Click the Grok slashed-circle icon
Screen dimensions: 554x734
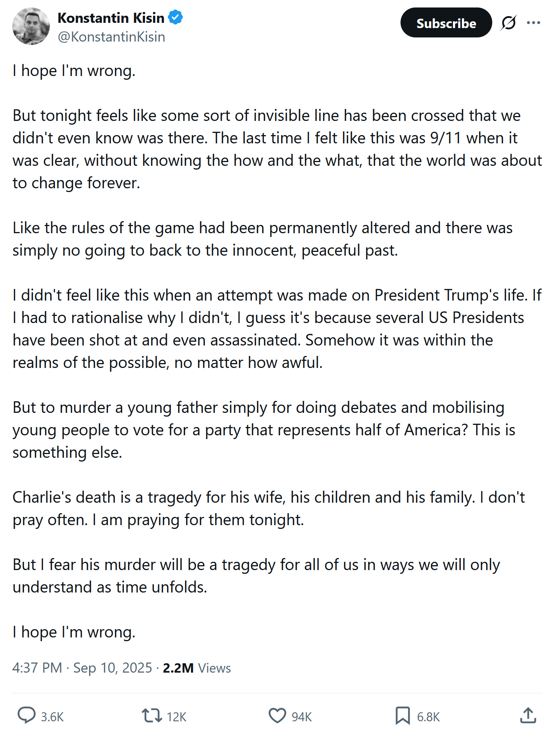coord(508,23)
